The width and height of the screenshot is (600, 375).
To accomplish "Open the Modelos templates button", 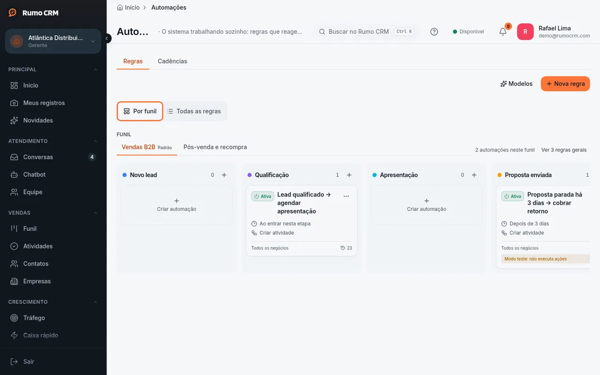I will (x=517, y=84).
